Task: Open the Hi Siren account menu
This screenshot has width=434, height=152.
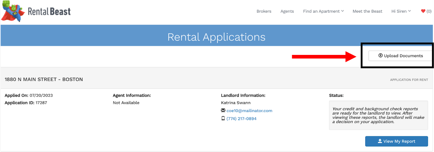Action: point(401,11)
